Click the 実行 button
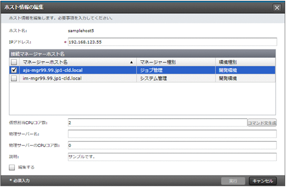This screenshot has width=286, height=187. [x=233, y=181]
